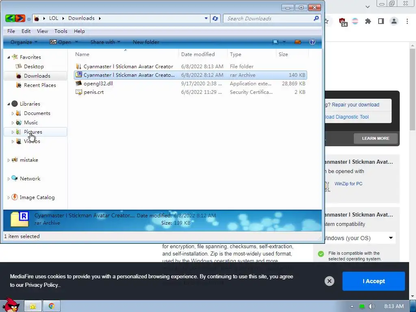Open Start menu Angry Birds orb
Viewport: 416px width, 312px height.
[x=11, y=305]
